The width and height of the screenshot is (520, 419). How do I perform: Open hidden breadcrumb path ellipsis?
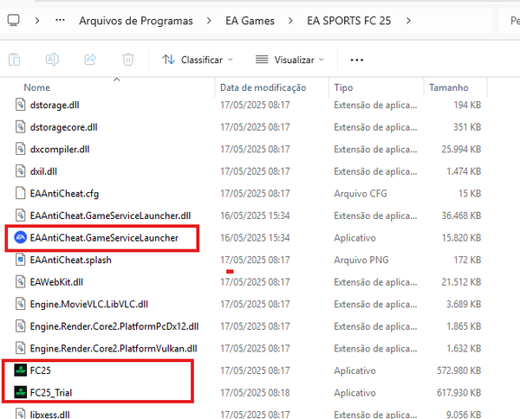[60, 20]
